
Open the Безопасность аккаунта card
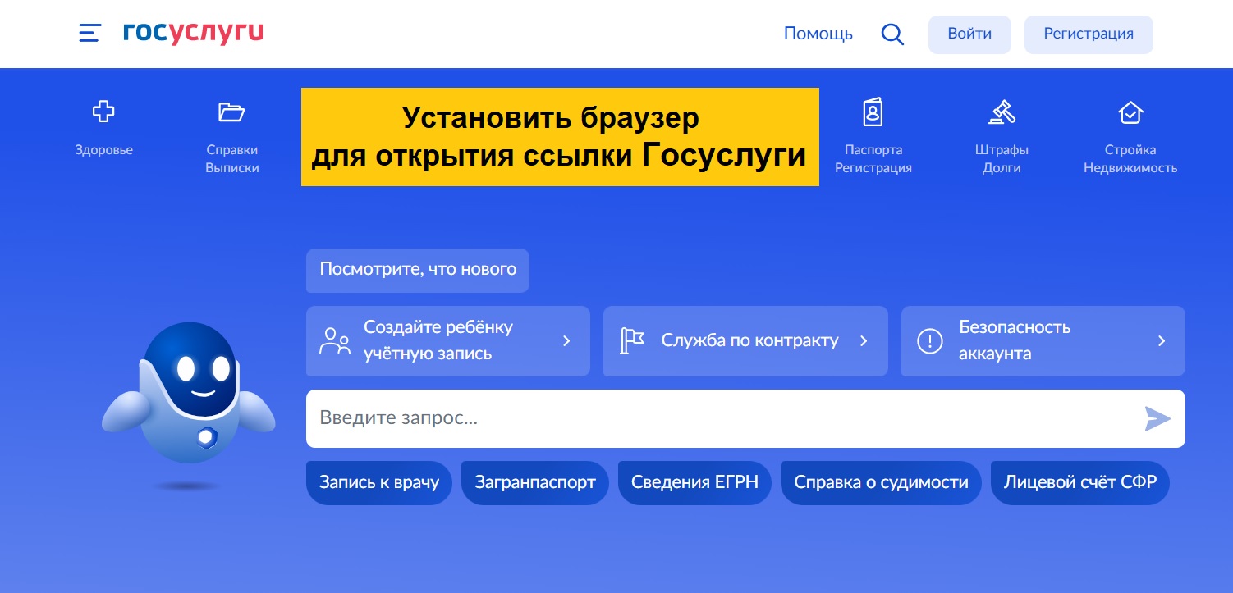(1043, 341)
